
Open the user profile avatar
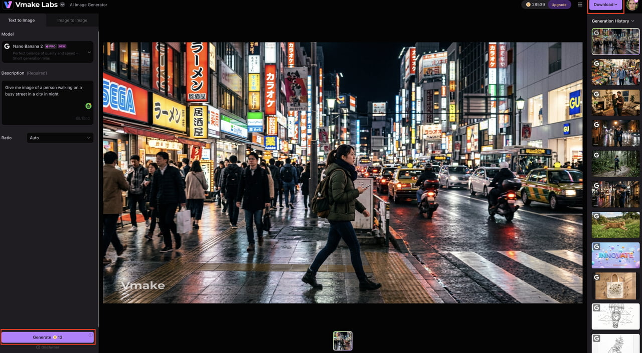[x=632, y=5]
